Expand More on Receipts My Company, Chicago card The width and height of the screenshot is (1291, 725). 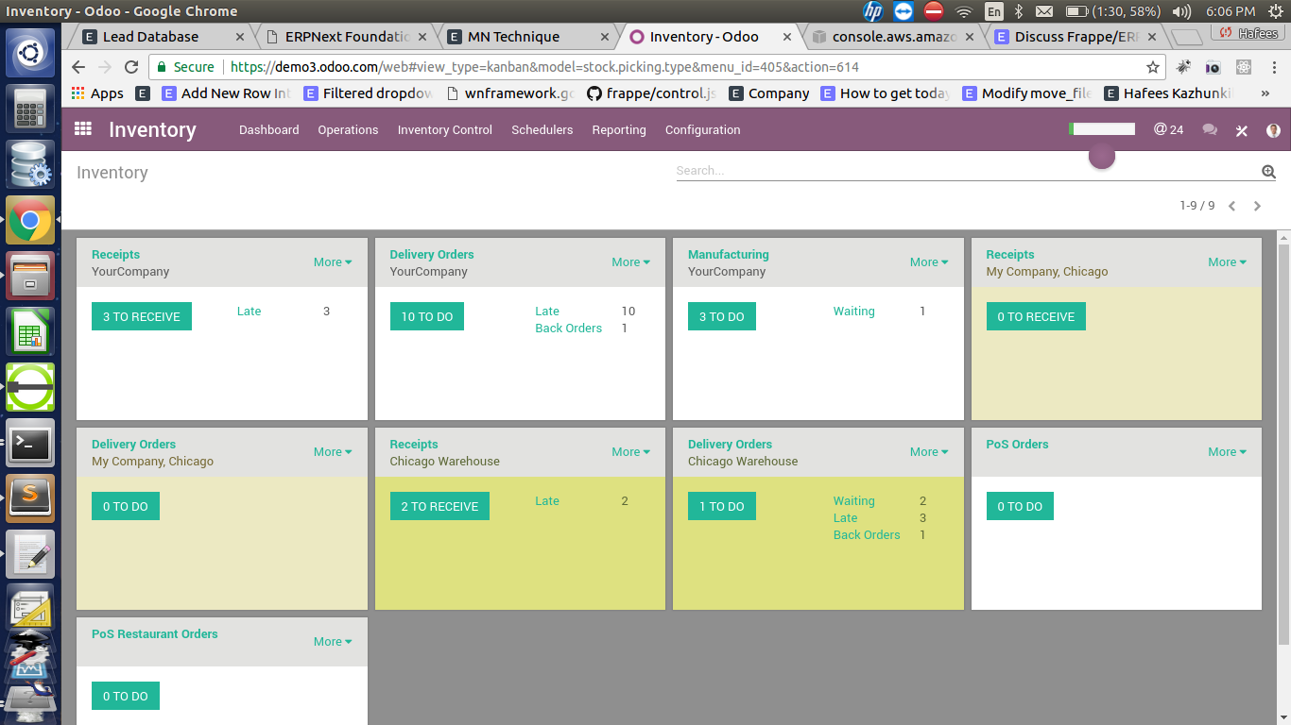tap(1227, 262)
